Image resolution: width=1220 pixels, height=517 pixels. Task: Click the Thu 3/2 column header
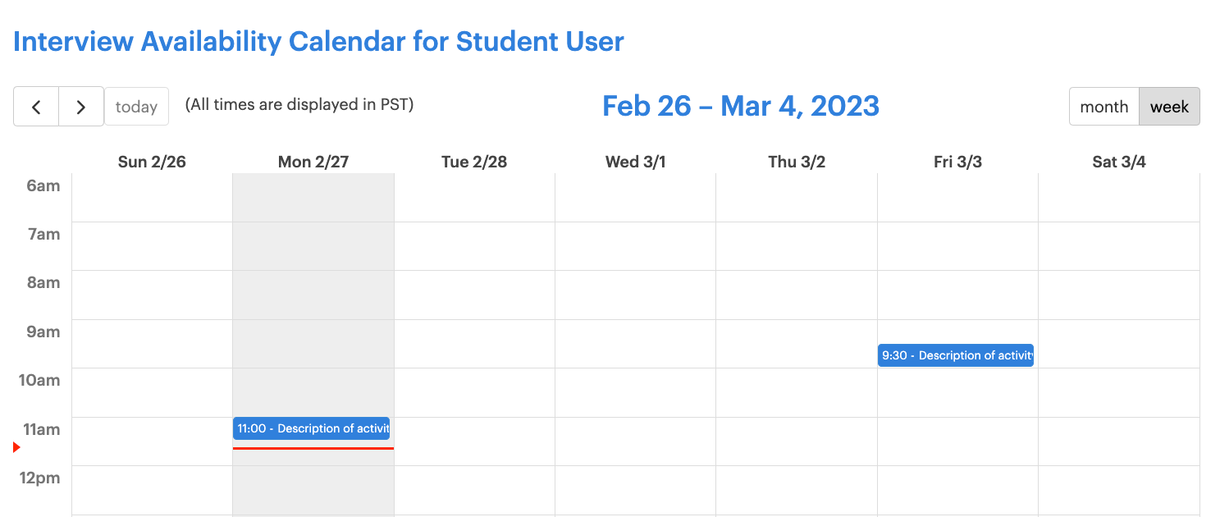797,162
